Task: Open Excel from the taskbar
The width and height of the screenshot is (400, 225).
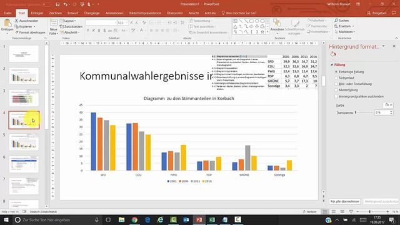Action: 212,219
